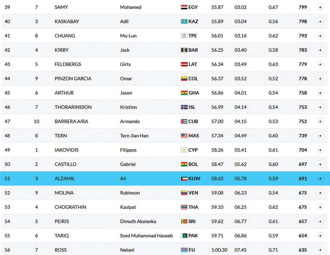Open athlete THORARINSSON's profile link
The image size is (330, 255).
point(73,107)
